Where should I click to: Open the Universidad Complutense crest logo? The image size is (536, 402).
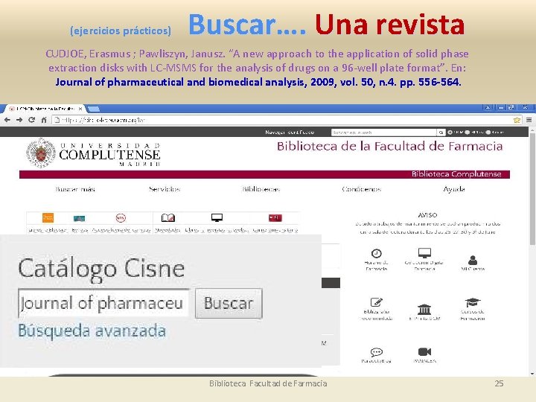click(x=41, y=153)
